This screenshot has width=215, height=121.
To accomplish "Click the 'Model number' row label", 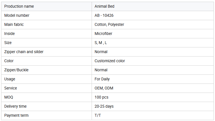I will tap(17, 15).
